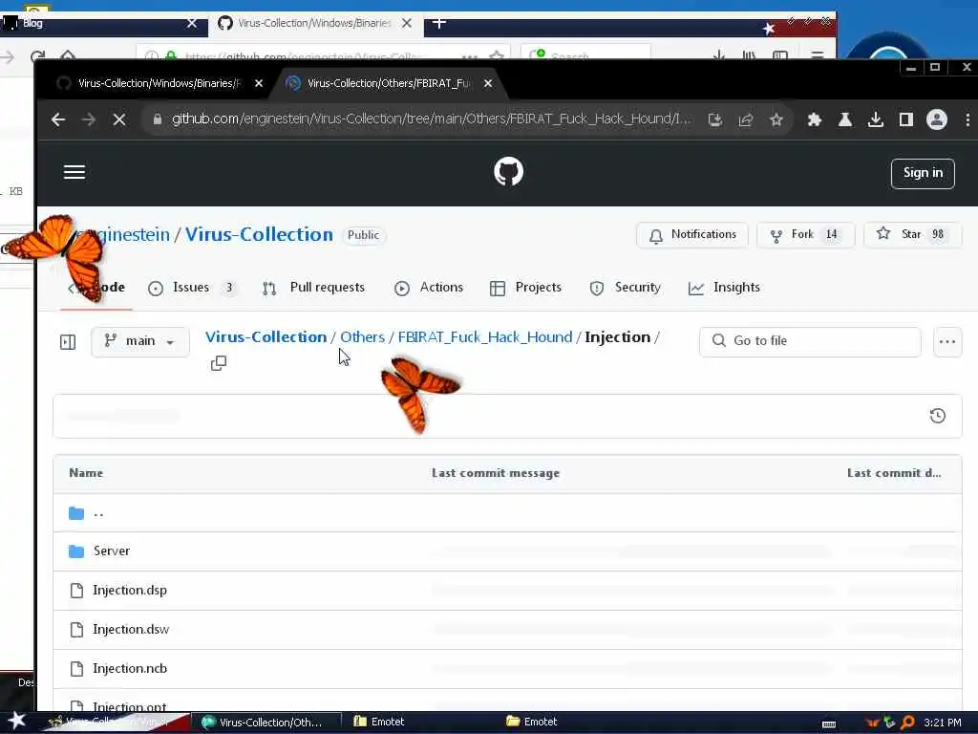The image size is (978, 734).
Task: Open new tab in the Firefox window
Action: (x=439, y=23)
